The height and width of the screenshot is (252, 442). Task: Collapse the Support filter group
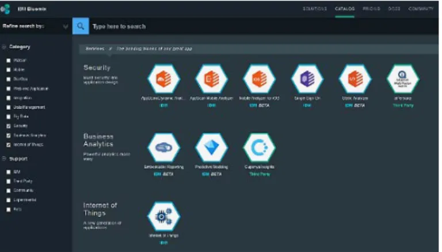[4, 159]
